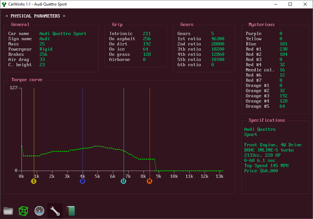The height and width of the screenshot is (219, 313).
Task: Edit the 5th ratio value 10100
Action: click(x=218, y=59)
